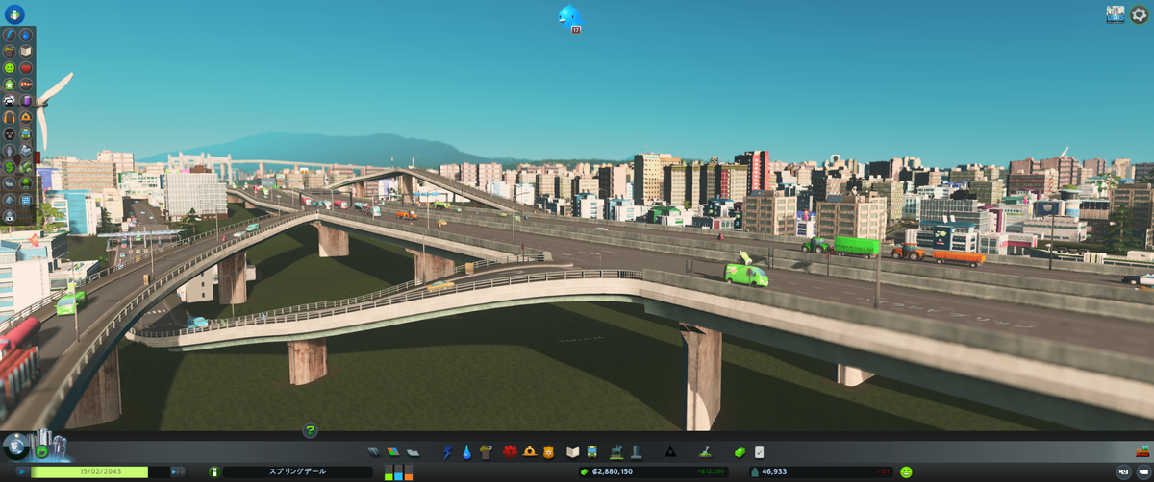Toggle the free camera mode

tap(1142, 471)
